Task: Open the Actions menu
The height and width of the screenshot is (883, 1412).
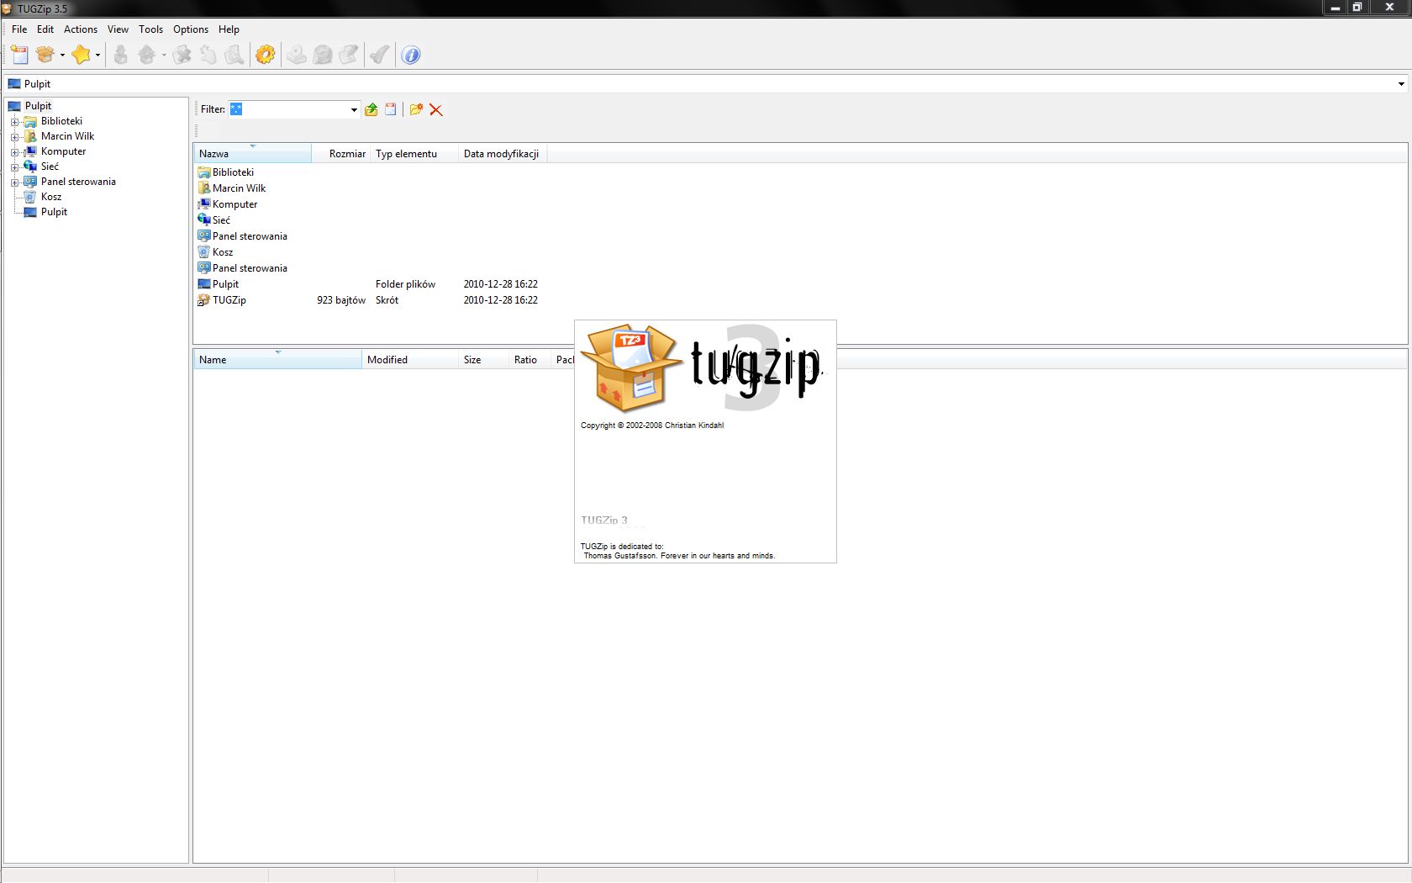Action: point(81,29)
